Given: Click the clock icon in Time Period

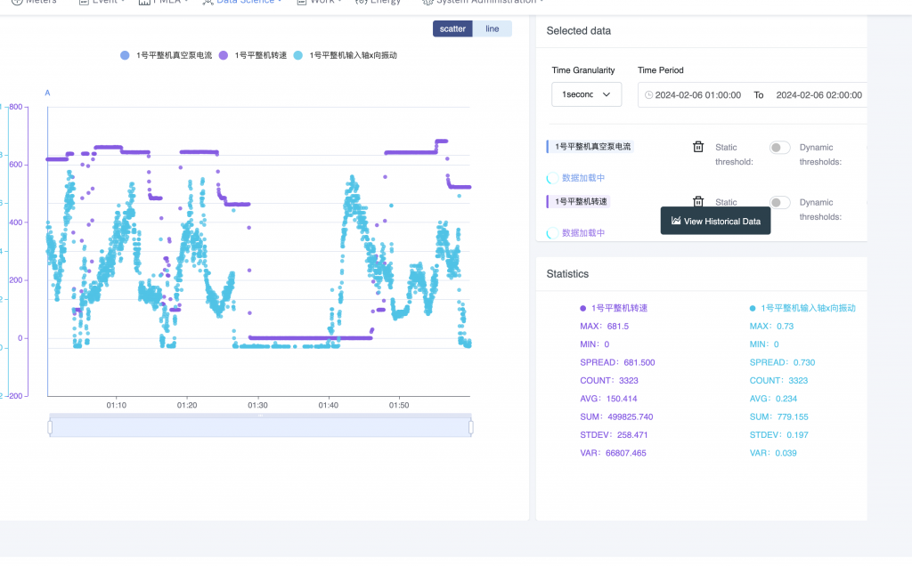Looking at the screenshot, I should click(x=648, y=94).
